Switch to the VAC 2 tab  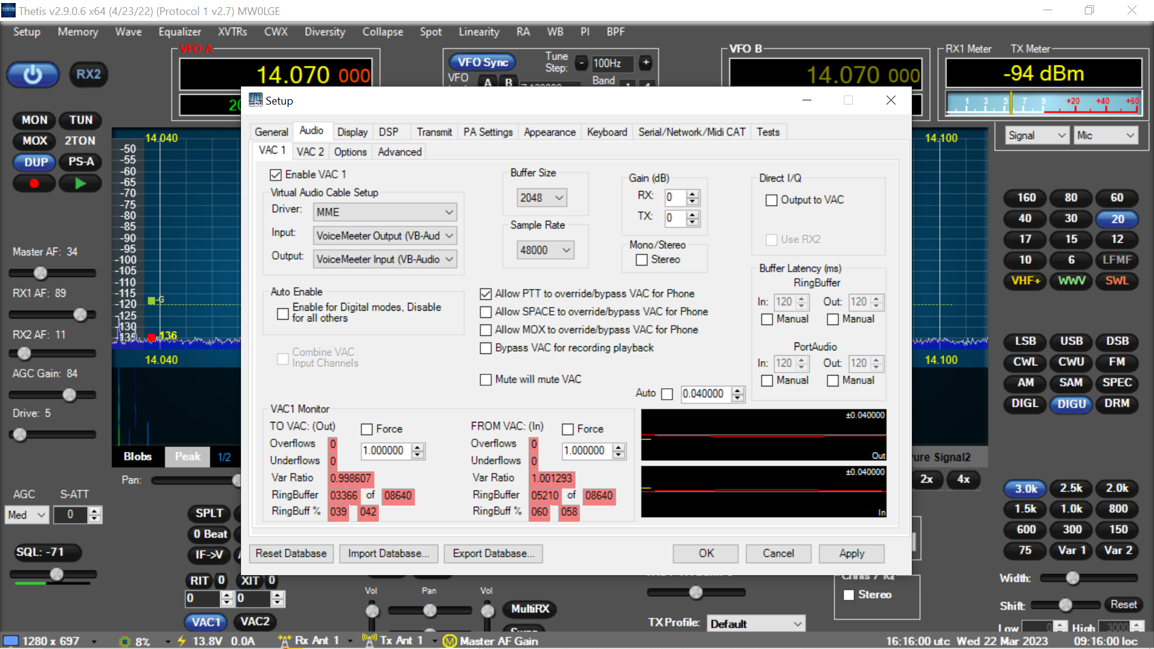310,152
